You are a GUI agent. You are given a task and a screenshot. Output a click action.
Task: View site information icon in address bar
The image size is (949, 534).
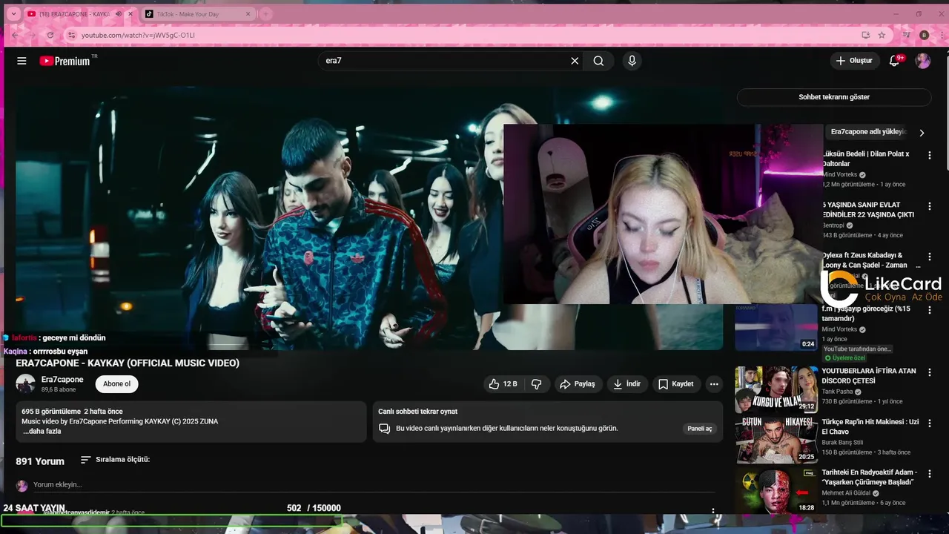pos(71,35)
